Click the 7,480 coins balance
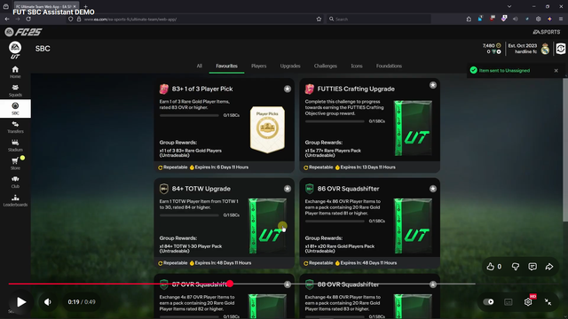 click(x=491, y=45)
